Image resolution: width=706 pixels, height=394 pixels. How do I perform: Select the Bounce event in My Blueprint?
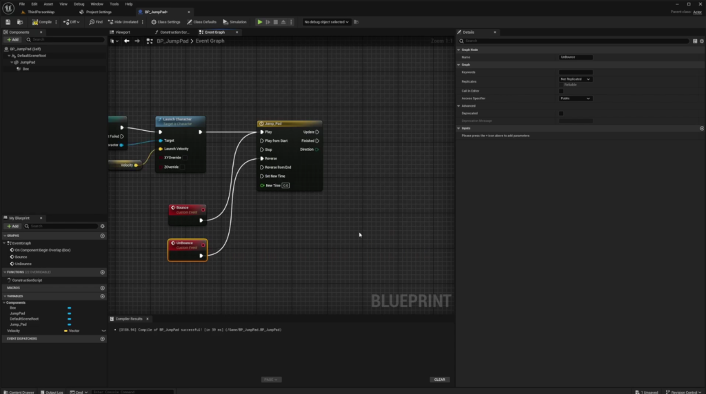coord(21,257)
